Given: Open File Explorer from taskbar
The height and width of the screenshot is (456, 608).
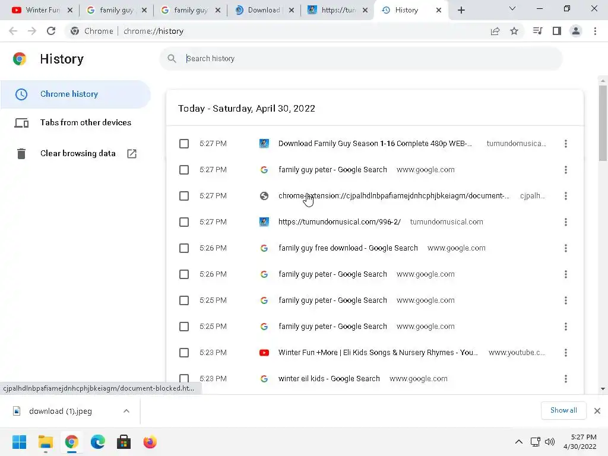Looking at the screenshot, I should [x=45, y=442].
